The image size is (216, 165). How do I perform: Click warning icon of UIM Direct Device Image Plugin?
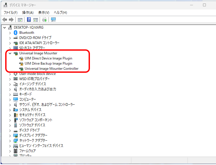(21, 58)
